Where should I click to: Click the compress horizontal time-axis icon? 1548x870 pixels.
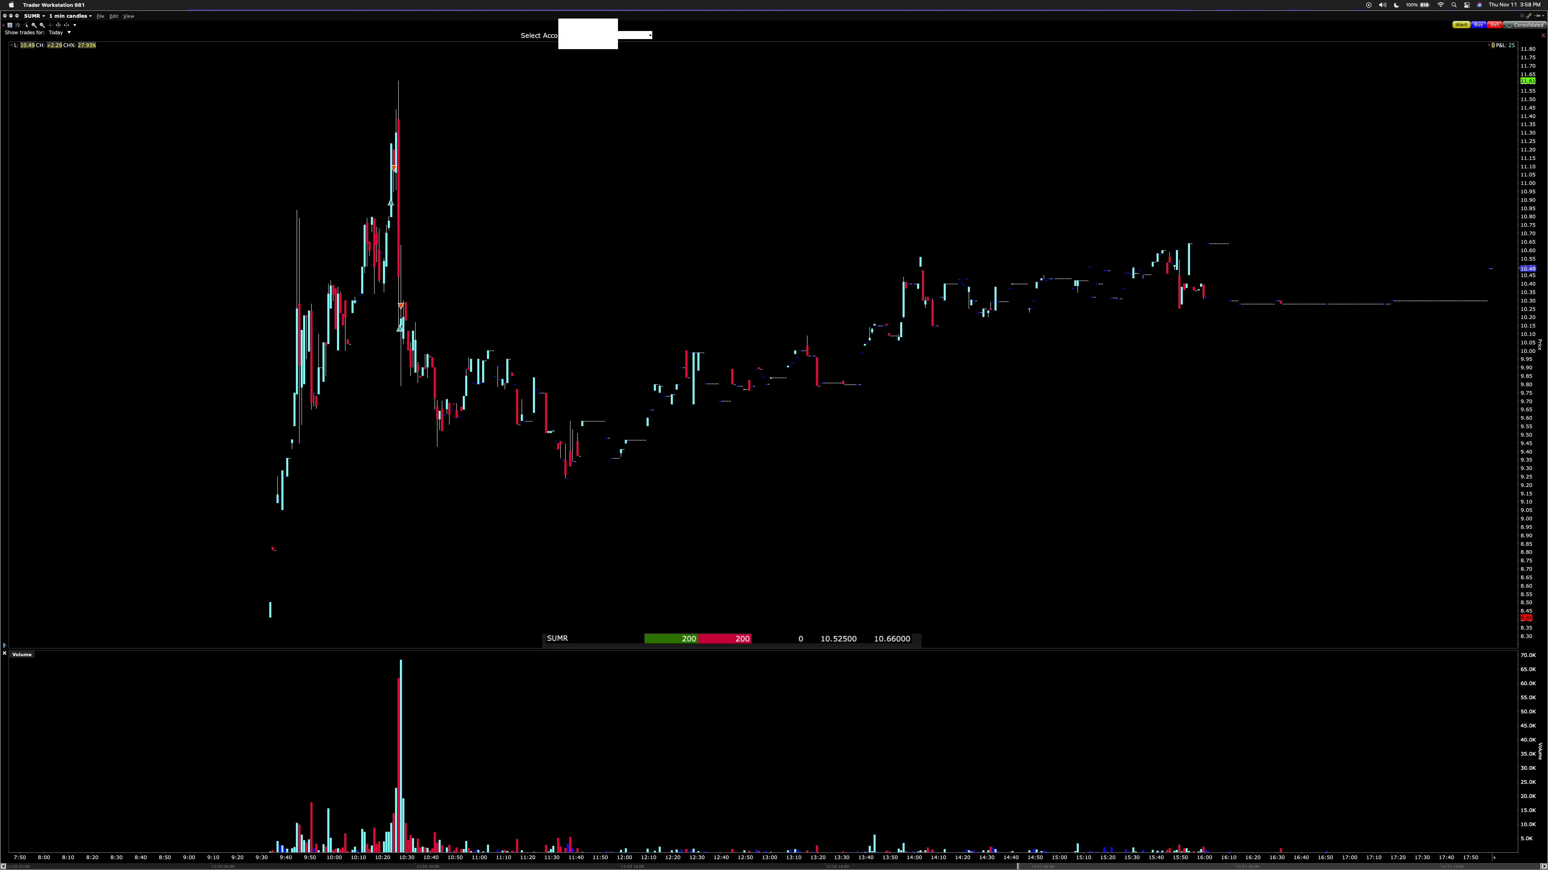pos(67,25)
